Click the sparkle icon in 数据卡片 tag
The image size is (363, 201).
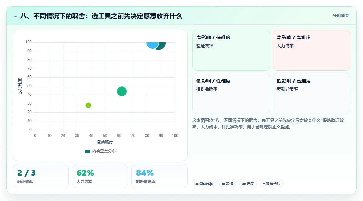[x=264, y=184]
